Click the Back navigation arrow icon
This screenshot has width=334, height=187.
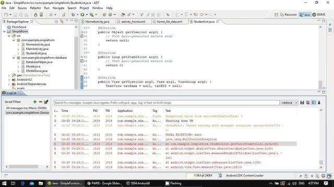(x=201, y=15)
